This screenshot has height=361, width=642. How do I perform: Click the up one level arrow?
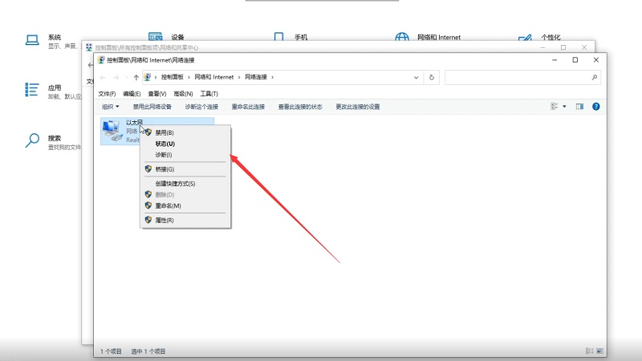(136, 77)
